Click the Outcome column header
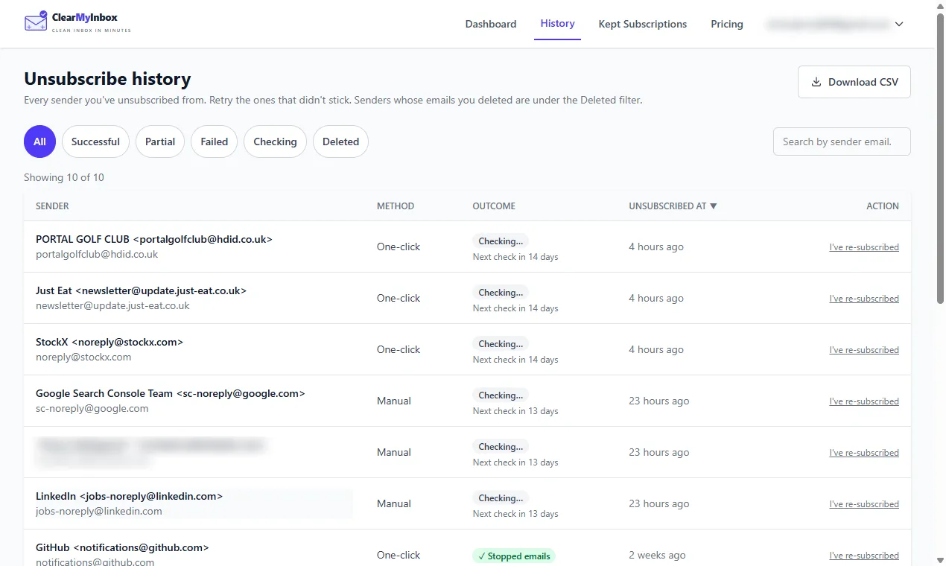 click(494, 206)
